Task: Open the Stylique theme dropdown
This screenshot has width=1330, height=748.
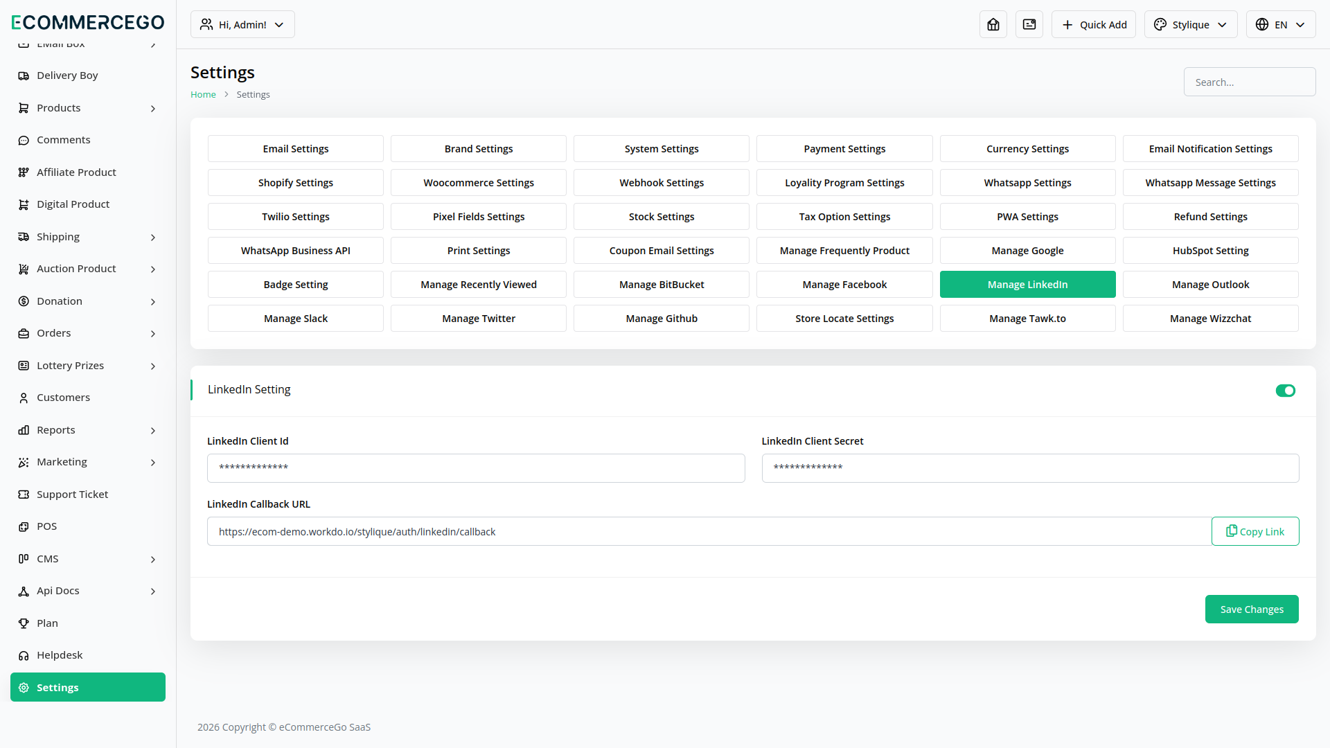Action: 1191,24
